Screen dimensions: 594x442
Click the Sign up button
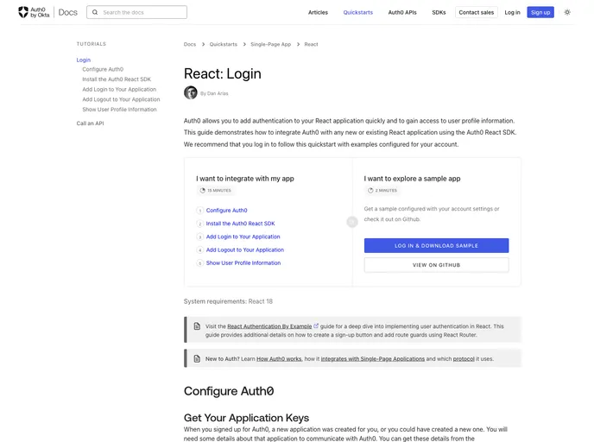[540, 13]
